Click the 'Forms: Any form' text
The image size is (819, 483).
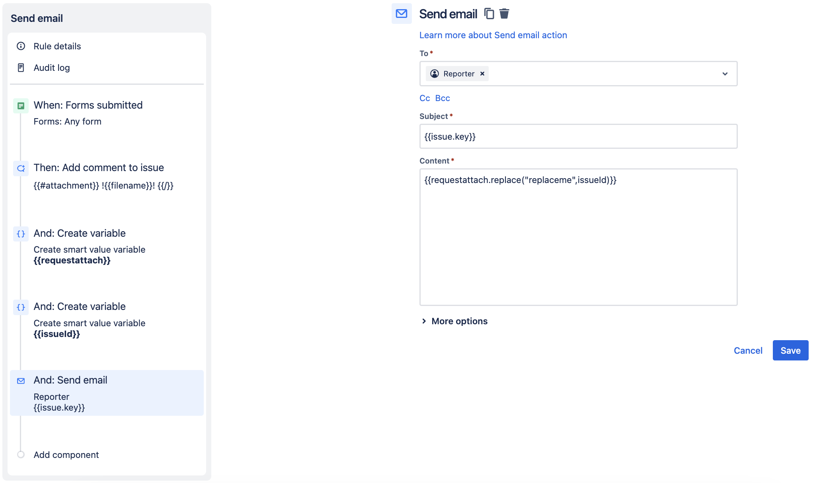(x=67, y=121)
